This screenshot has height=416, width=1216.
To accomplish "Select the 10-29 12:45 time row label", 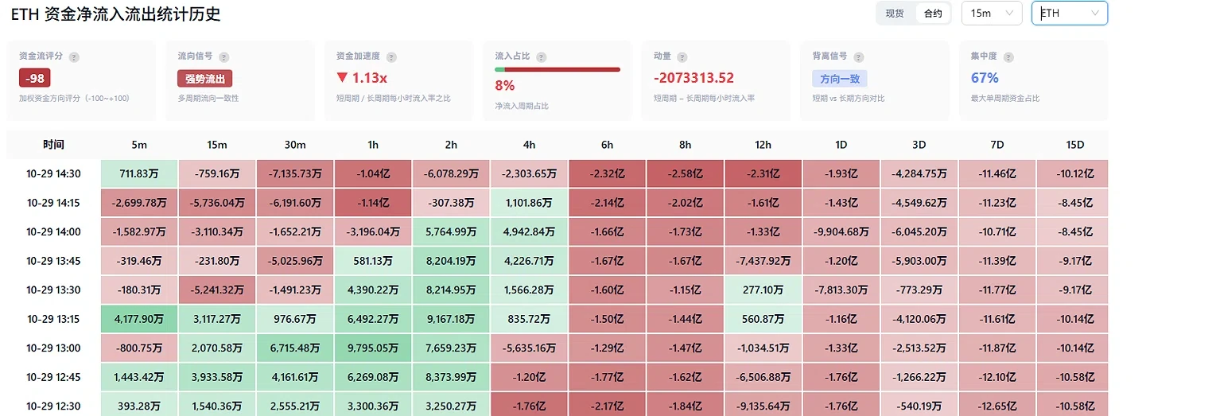I will point(53,377).
